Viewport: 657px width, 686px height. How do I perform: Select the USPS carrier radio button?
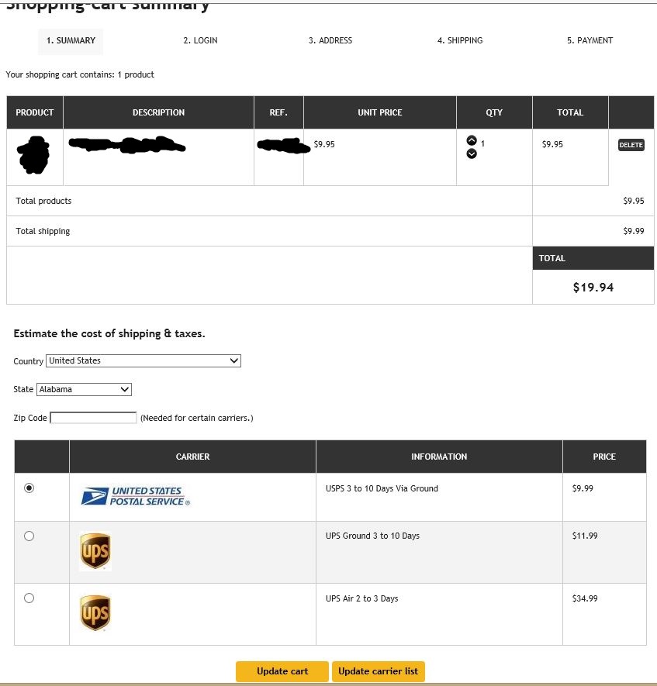click(x=29, y=488)
